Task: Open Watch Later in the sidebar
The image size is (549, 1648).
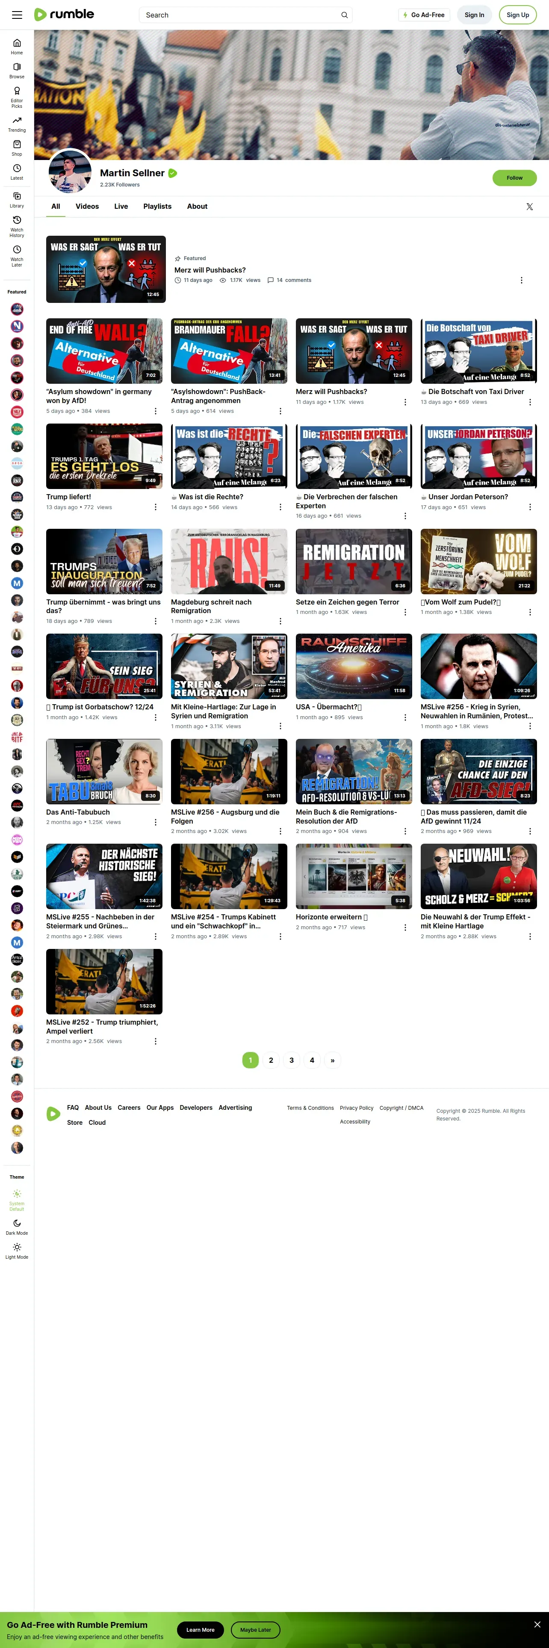Action: pos(17,256)
